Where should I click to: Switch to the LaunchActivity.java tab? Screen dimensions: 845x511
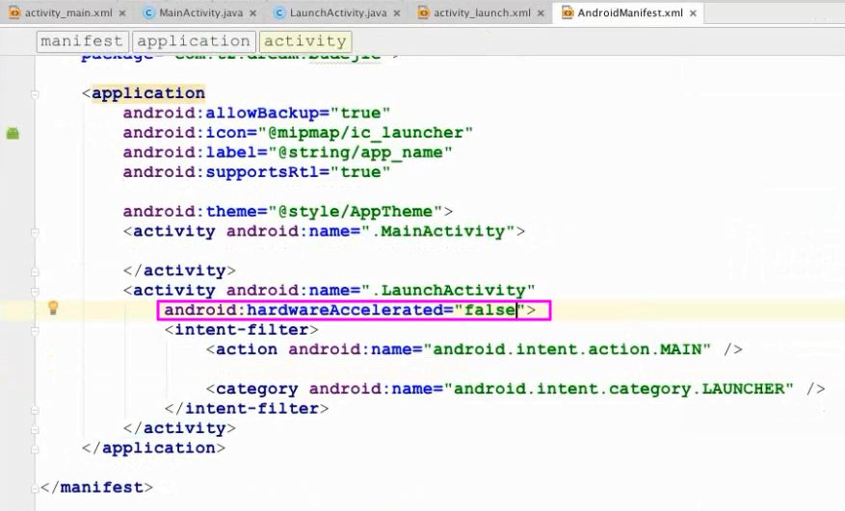click(x=342, y=13)
